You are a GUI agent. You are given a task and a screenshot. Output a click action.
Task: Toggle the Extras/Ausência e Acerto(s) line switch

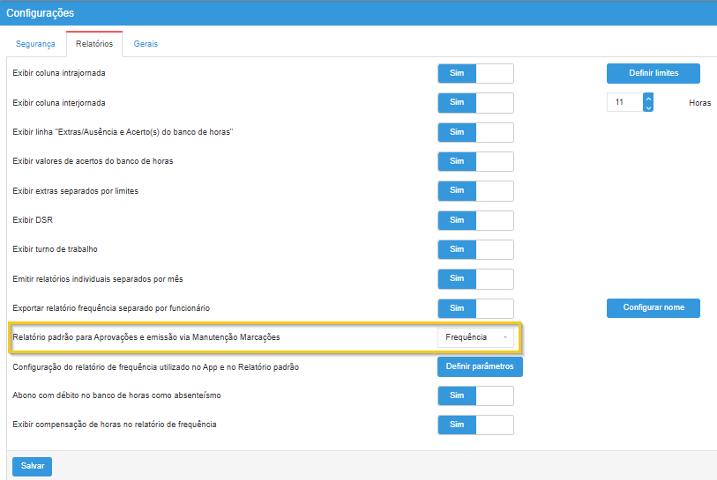point(475,132)
